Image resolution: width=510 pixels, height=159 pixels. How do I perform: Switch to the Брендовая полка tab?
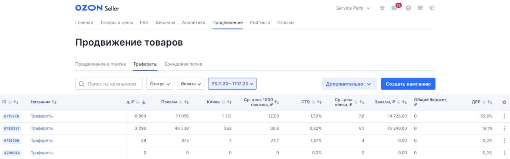pyautogui.click(x=183, y=64)
